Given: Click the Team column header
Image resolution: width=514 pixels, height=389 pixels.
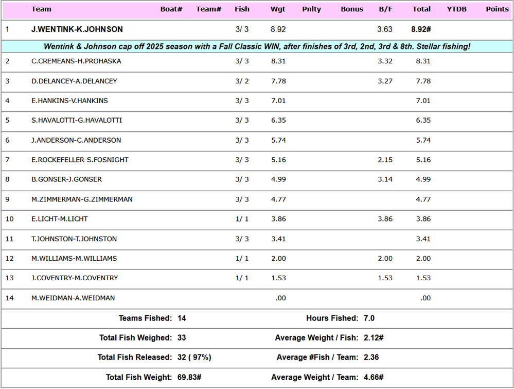Looking at the screenshot, I should coord(41,9).
